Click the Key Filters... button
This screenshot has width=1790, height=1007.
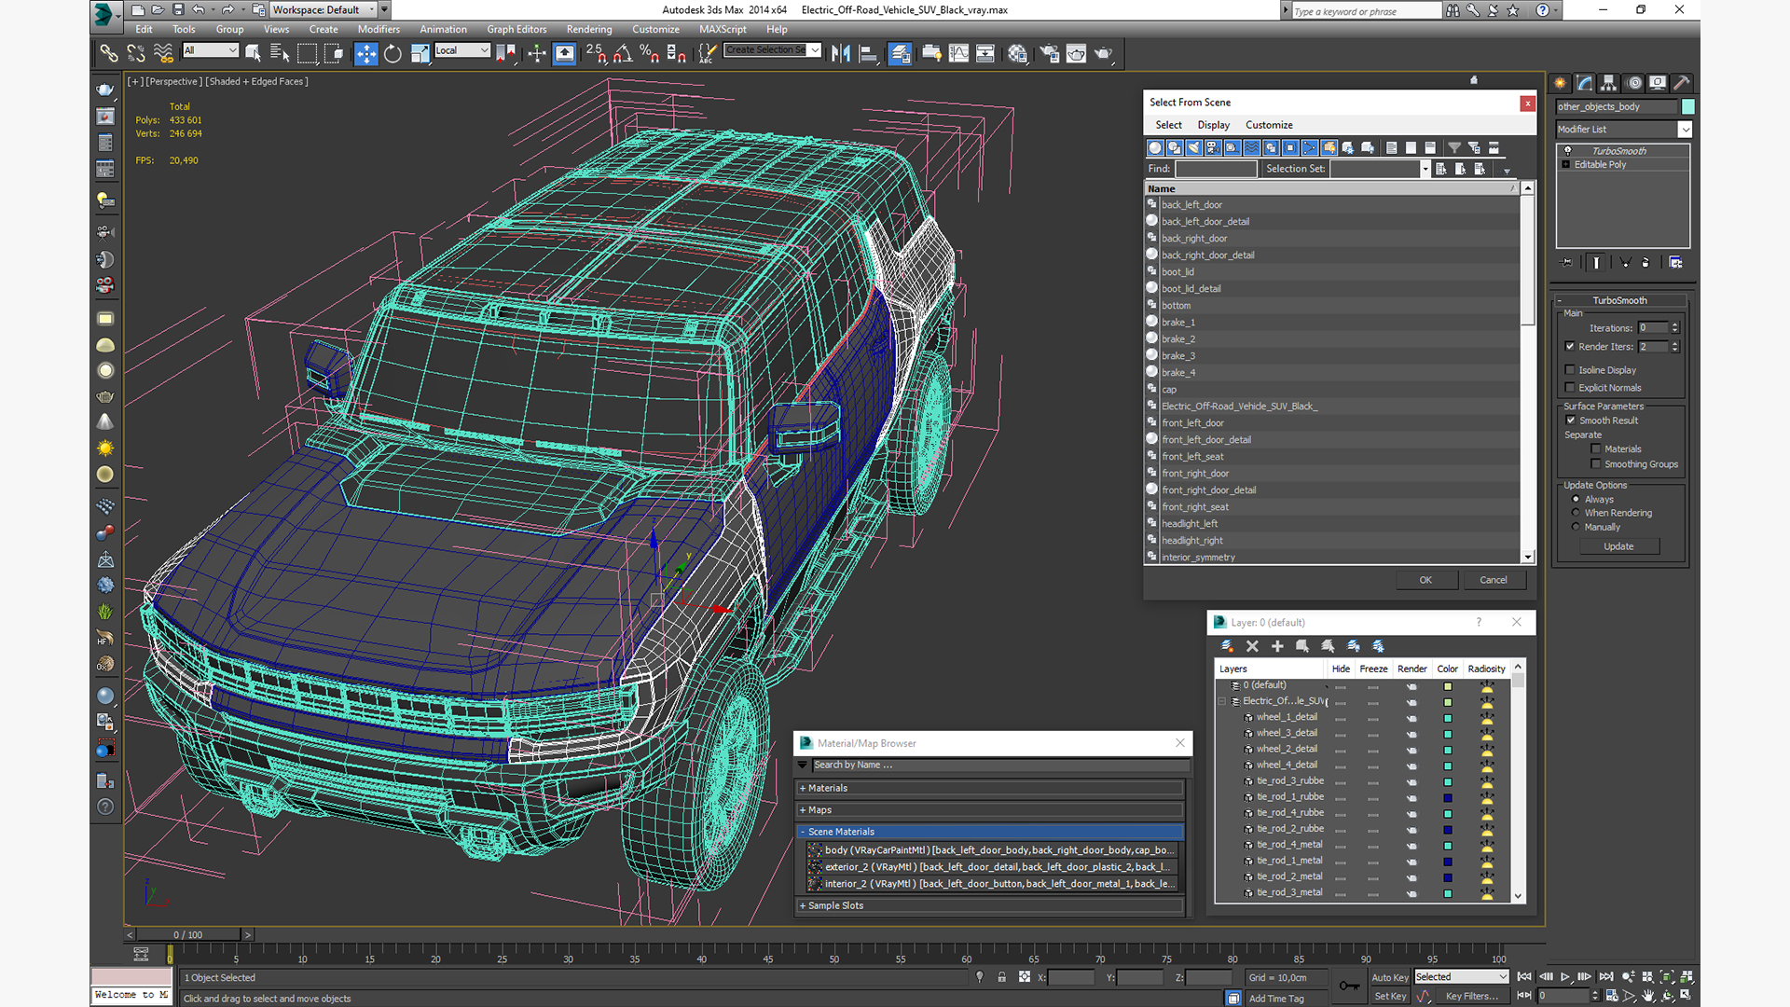[1473, 996]
